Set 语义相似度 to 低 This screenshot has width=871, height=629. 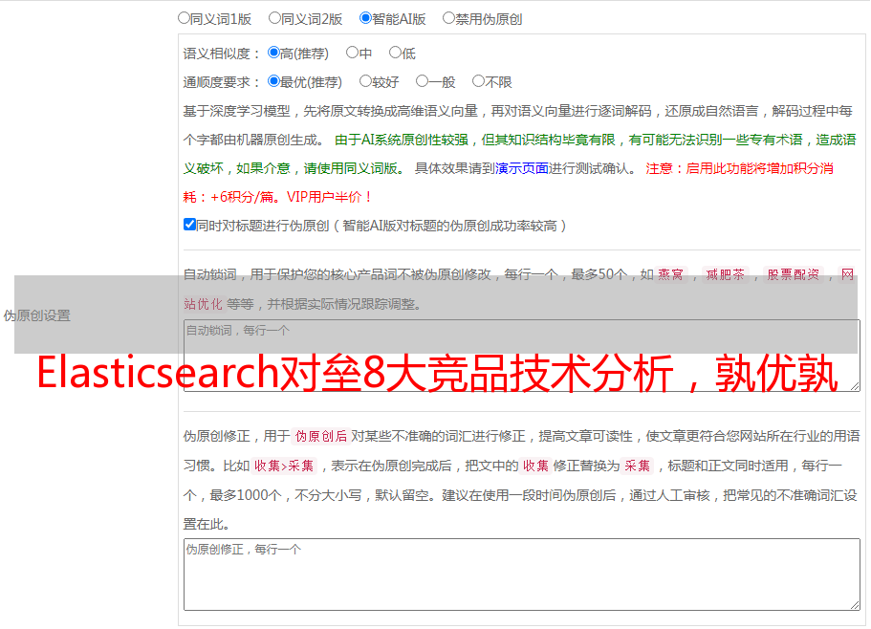pyautogui.click(x=395, y=53)
